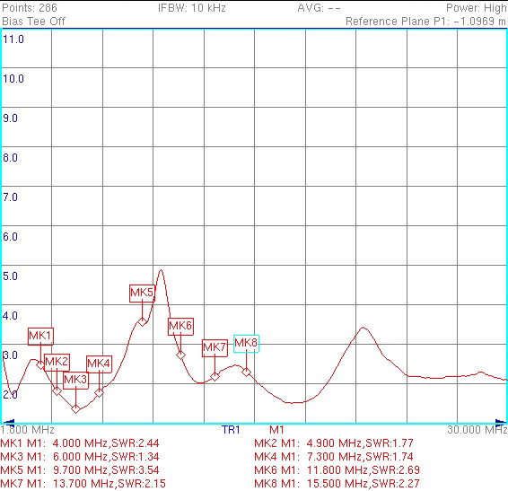508x491 pixels.
Task: Click MK6 readout 11.800 MHz SWR 2.69
Action: click(x=337, y=470)
